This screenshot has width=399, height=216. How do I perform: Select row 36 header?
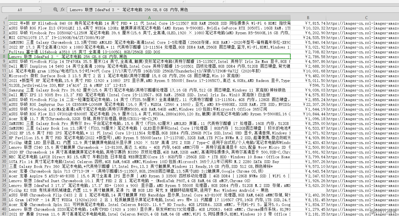coord(4,190)
